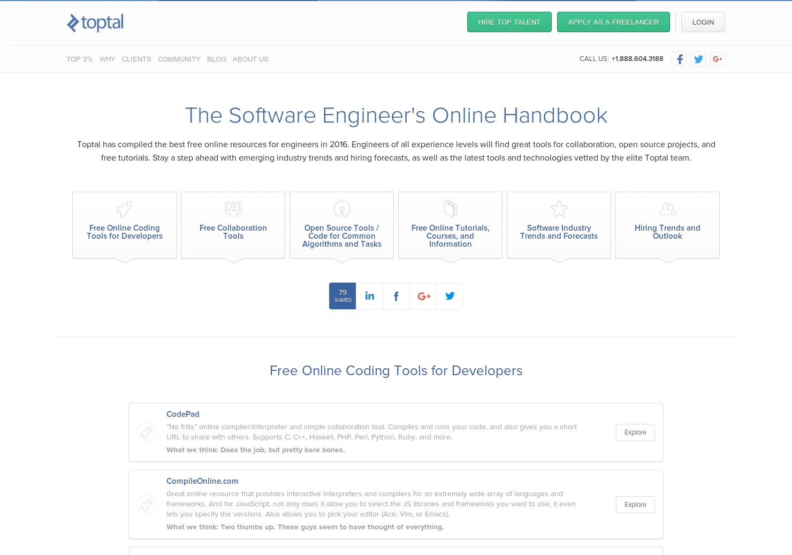Click Hire Top Talent button
This screenshot has height=555, width=792.
point(509,22)
